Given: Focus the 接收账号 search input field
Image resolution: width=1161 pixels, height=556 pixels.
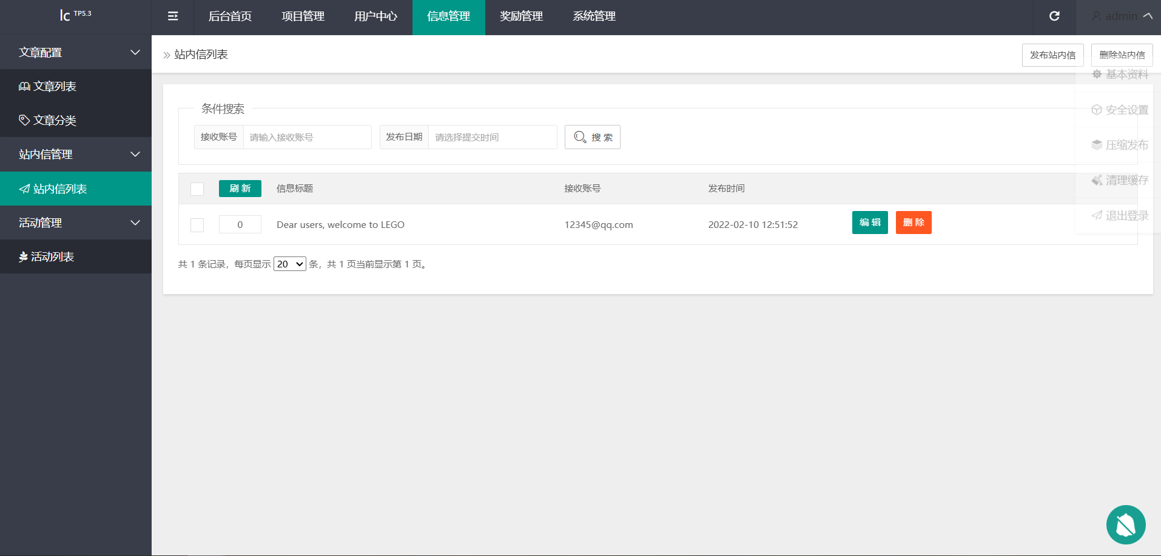Looking at the screenshot, I should 307,137.
